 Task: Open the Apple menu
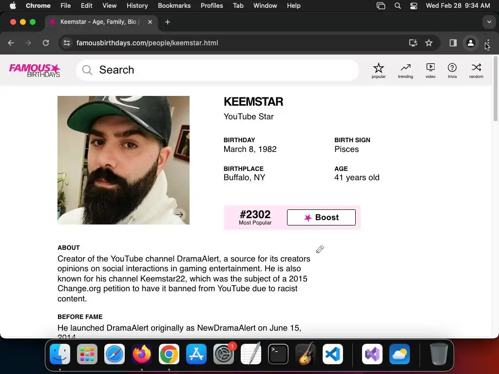(x=13, y=6)
